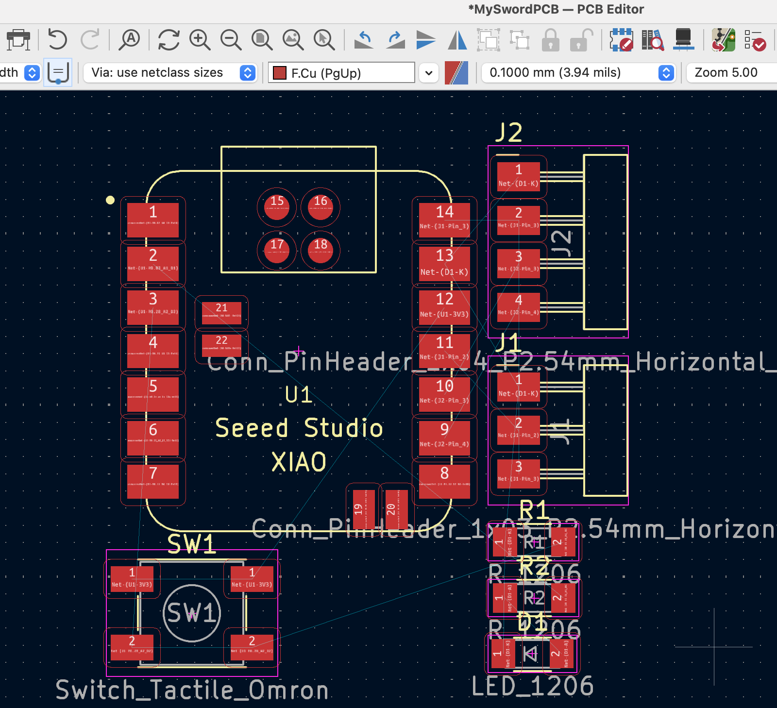
Task: Run the Design Rules Checker
Action: point(755,40)
